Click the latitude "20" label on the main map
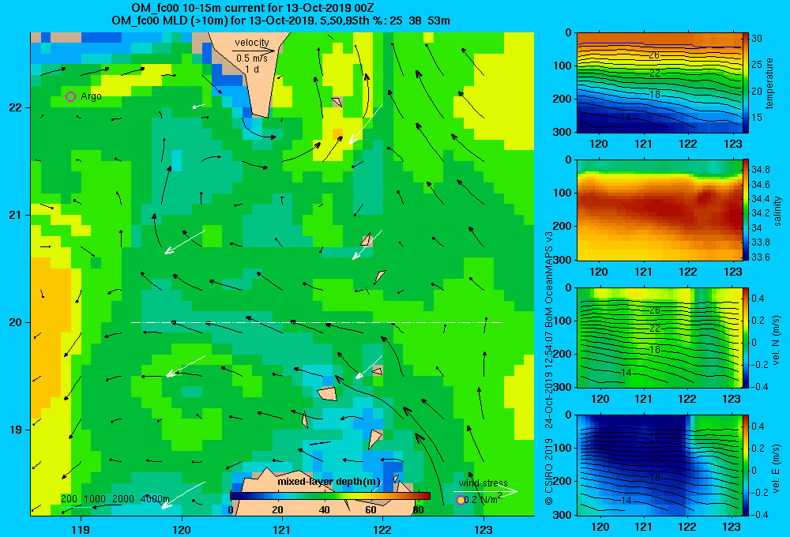790x537 pixels. (15, 322)
